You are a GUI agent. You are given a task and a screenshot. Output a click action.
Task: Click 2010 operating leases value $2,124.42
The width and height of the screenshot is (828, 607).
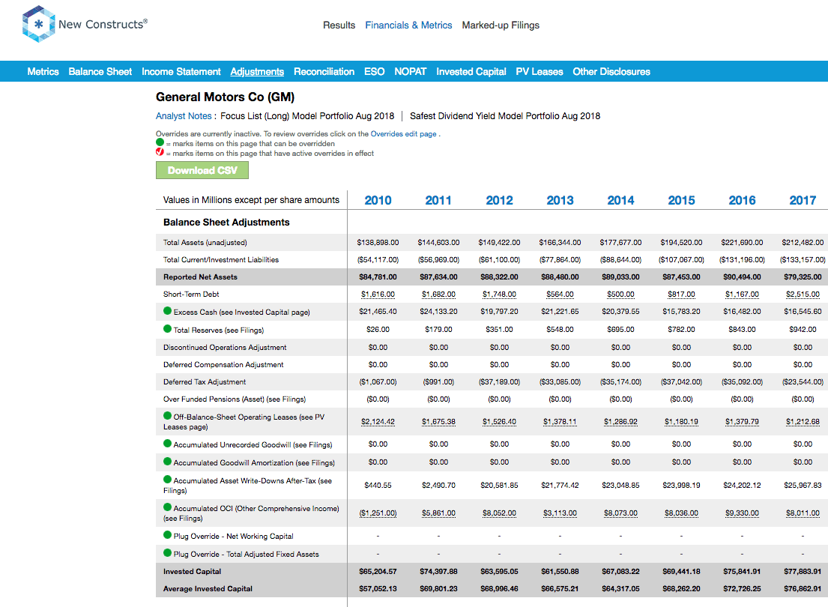click(x=378, y=422)
